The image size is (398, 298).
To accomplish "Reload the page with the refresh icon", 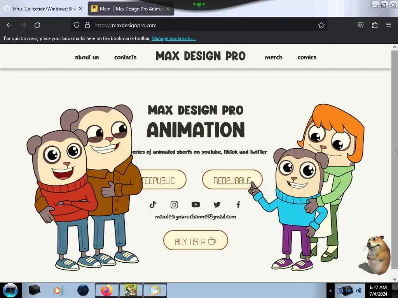I will [37, 25].
